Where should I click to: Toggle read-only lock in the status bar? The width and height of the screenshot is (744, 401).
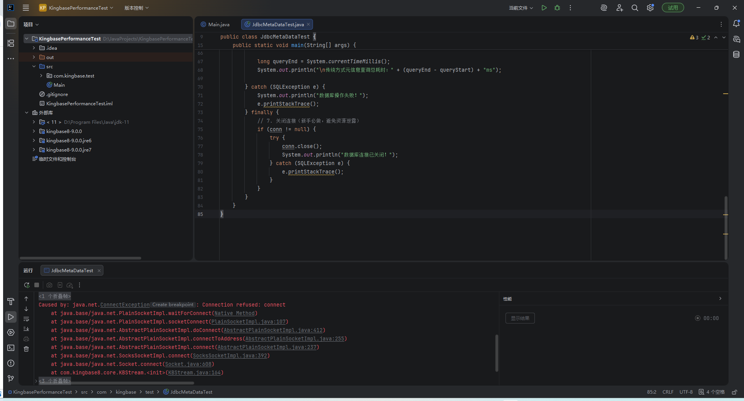(735, 392)
